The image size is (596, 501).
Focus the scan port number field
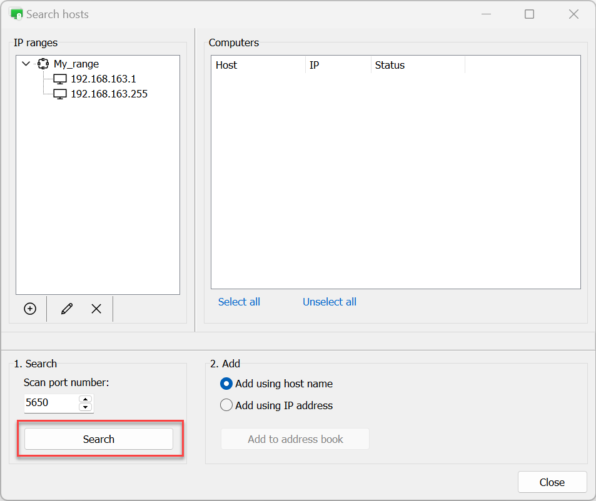tap(51, 403)
